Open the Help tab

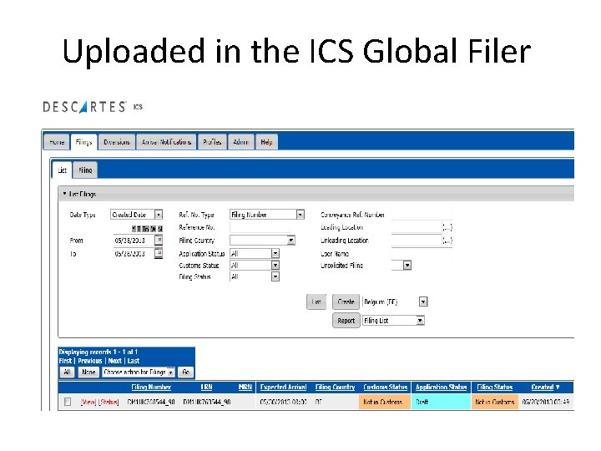[x=266, y=142]
